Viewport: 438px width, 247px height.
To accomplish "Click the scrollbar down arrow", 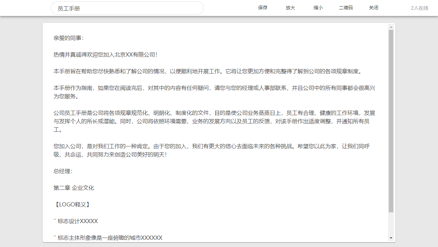I will [391, 238].
